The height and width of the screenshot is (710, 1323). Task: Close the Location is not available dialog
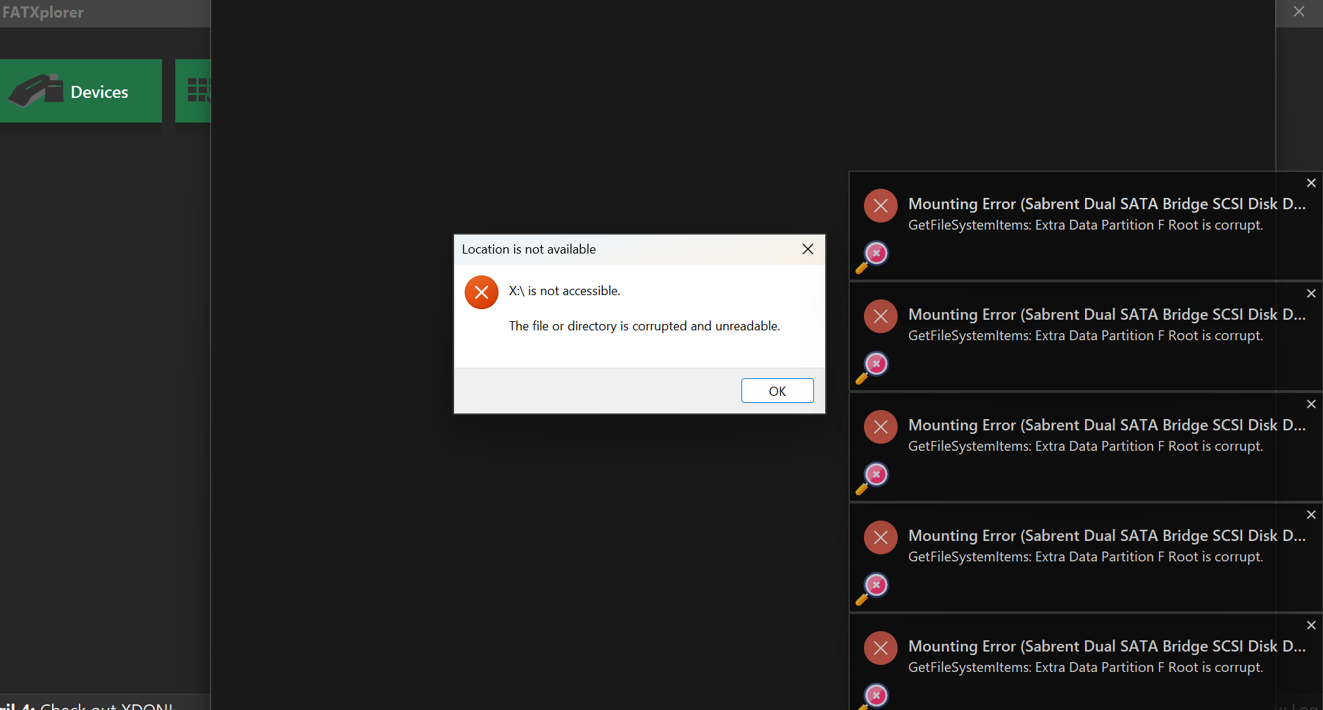808,249
